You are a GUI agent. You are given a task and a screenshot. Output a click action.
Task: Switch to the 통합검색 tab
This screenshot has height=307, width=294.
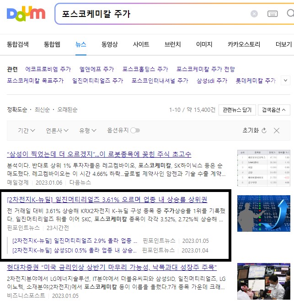[18, 44]
